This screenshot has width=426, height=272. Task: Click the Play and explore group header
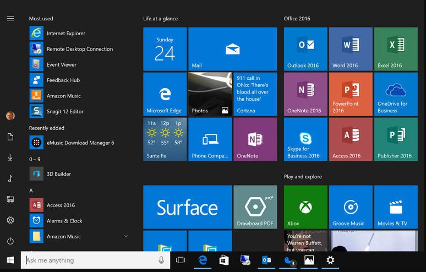point(303,177)
